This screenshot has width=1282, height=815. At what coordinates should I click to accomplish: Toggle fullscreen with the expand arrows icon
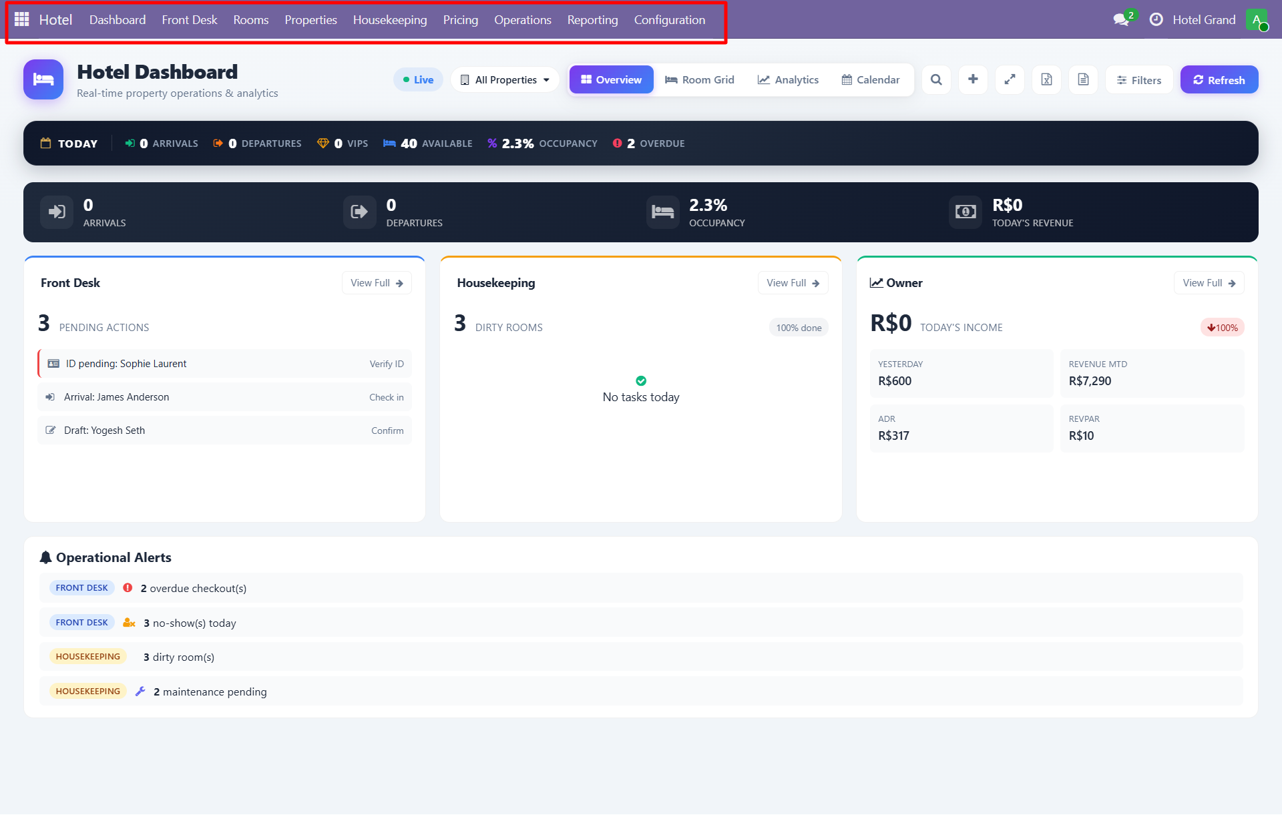pyautogui.click(x=1010, y=79)
